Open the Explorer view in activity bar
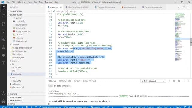This screenshot has width=192, height=108. [x=4, y=8]
